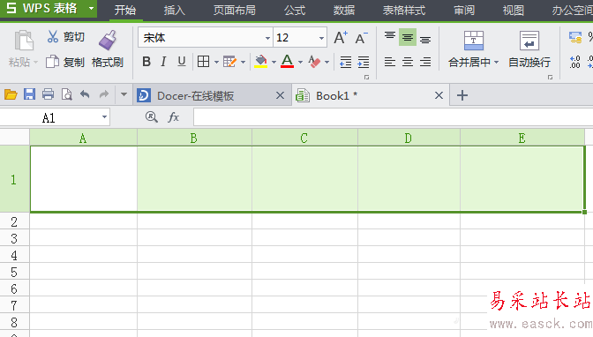
Task: Click the draw border table icon
Action: pos(229,61)
